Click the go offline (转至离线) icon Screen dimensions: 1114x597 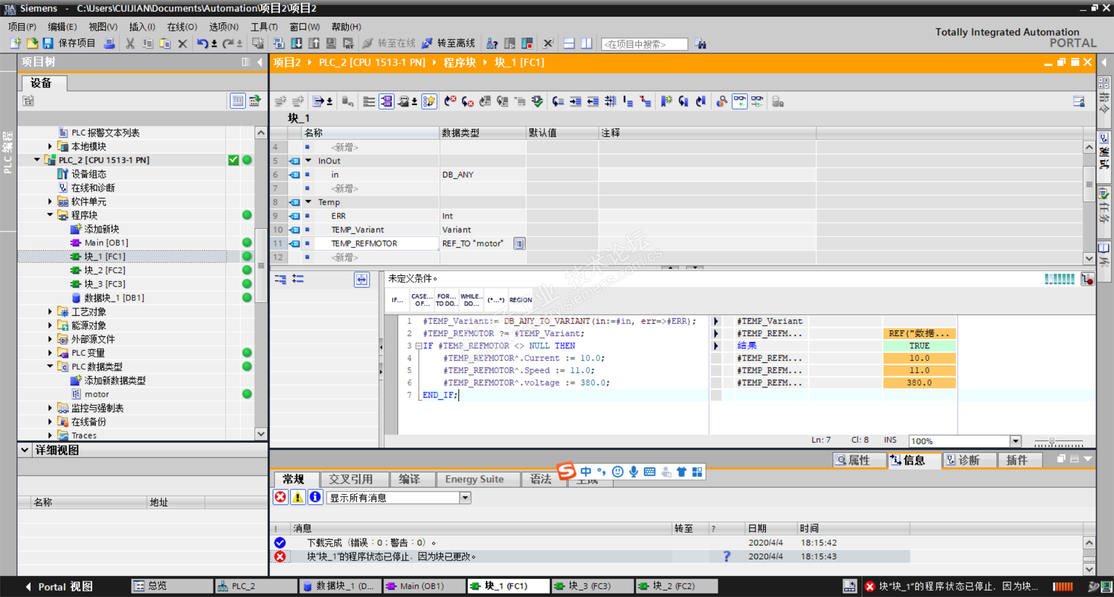click(x=427, y=43)
